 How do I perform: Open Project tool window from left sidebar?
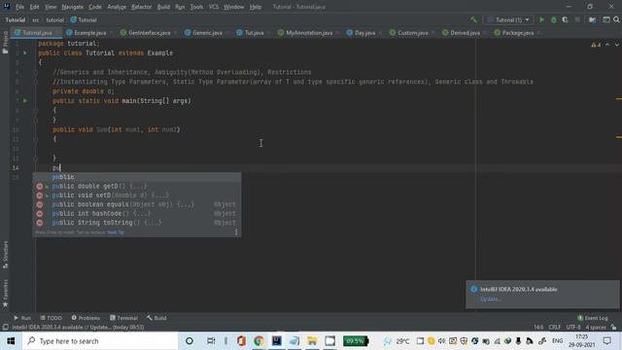pos(5,42)
